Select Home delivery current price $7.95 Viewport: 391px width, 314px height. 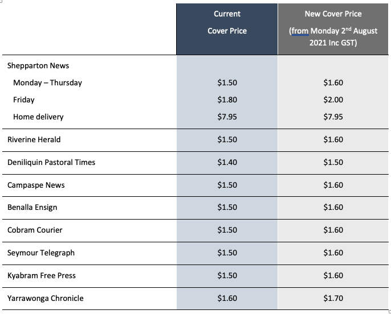click(227, 117)
